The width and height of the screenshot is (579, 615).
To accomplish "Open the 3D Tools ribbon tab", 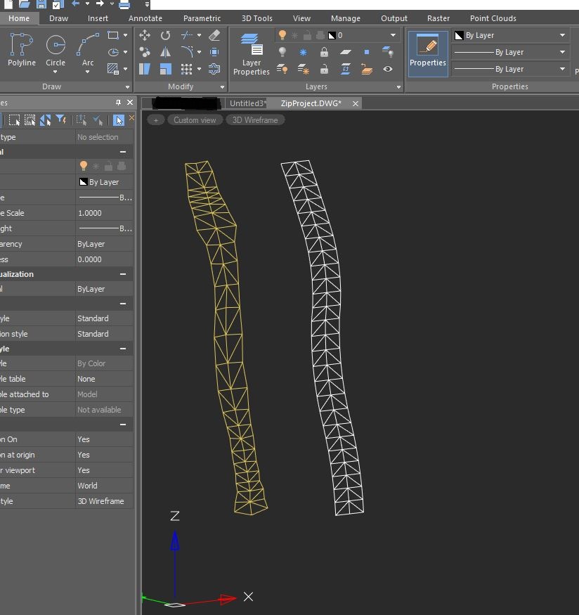I will (x=256, y=18).
